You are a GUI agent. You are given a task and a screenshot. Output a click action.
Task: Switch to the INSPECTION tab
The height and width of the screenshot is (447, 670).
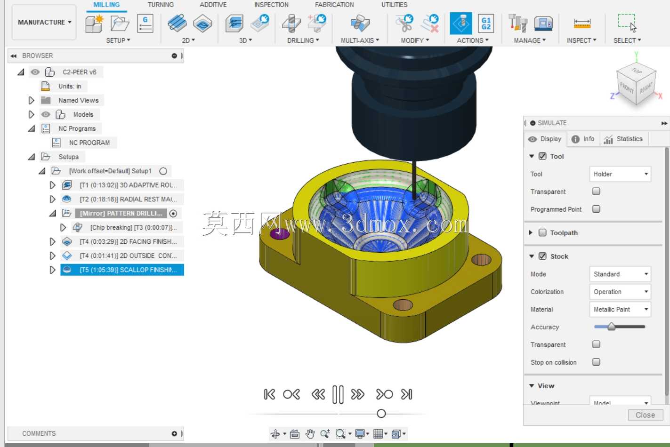point(272,5)
